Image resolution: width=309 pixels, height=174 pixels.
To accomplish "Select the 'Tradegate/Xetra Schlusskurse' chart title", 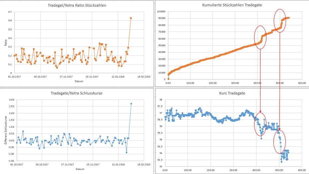I will pos(77,93).
